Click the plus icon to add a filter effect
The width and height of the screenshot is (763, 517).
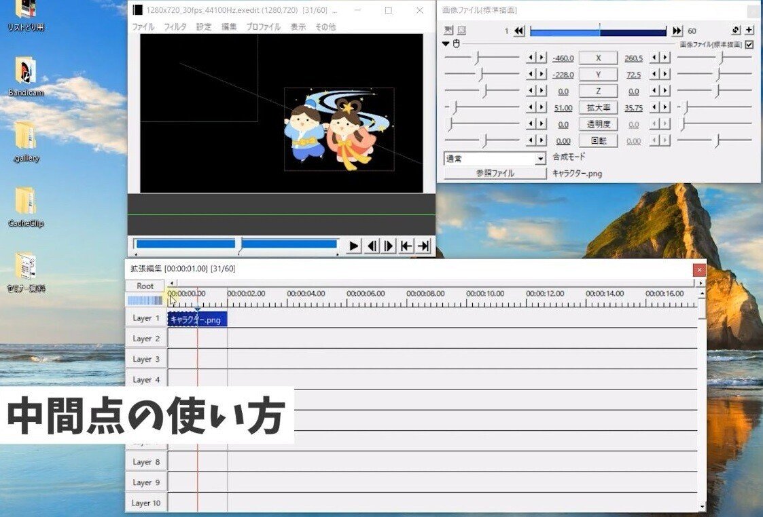click(749, 30)
